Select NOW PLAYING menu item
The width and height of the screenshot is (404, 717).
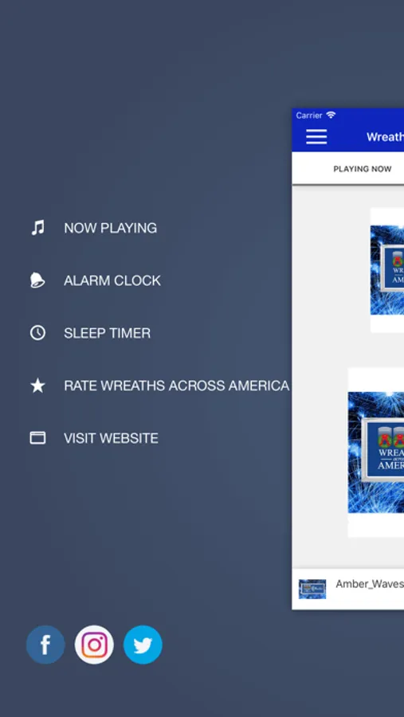click(110, 228)
